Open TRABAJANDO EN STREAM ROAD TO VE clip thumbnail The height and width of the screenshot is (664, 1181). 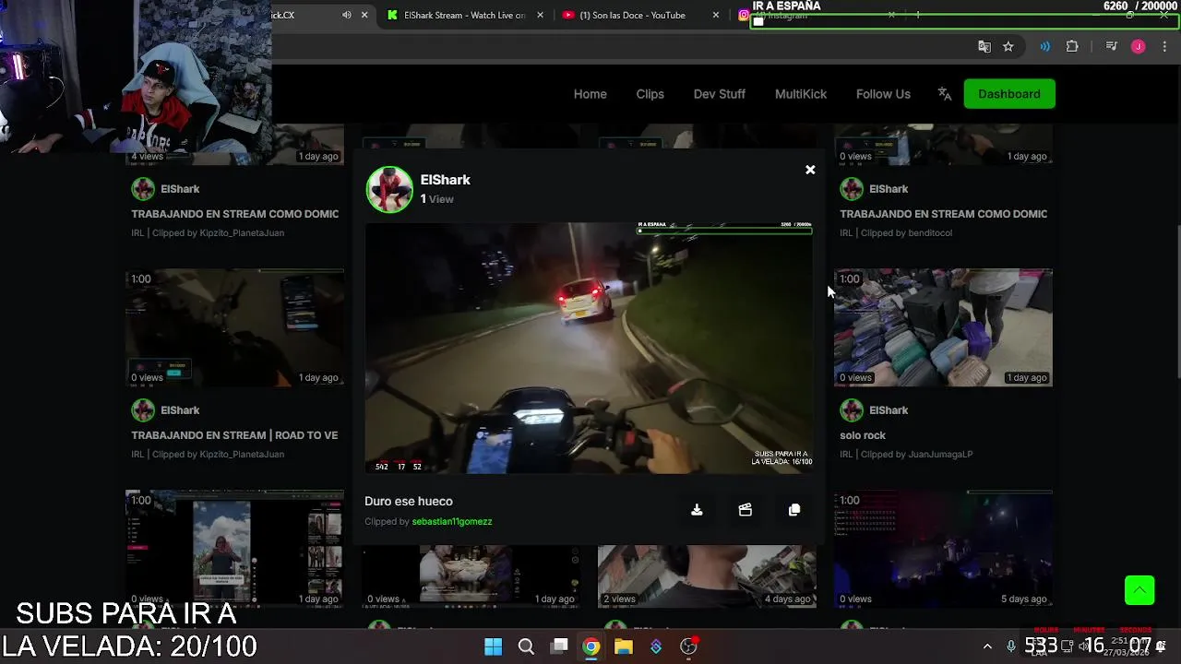point(234,327)
